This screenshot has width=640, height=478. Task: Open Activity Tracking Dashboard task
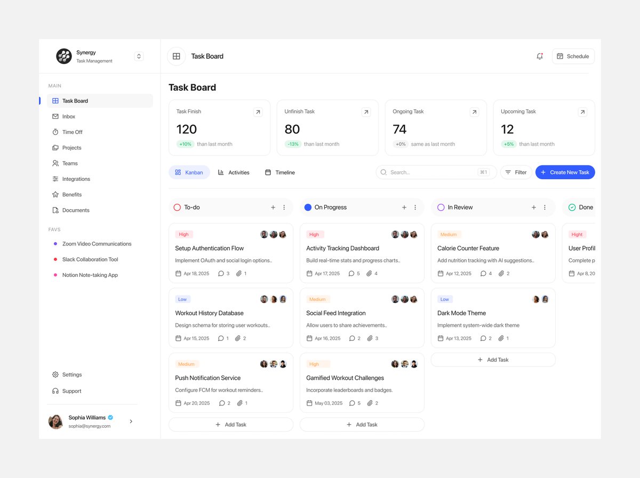(x=362, y=253)
